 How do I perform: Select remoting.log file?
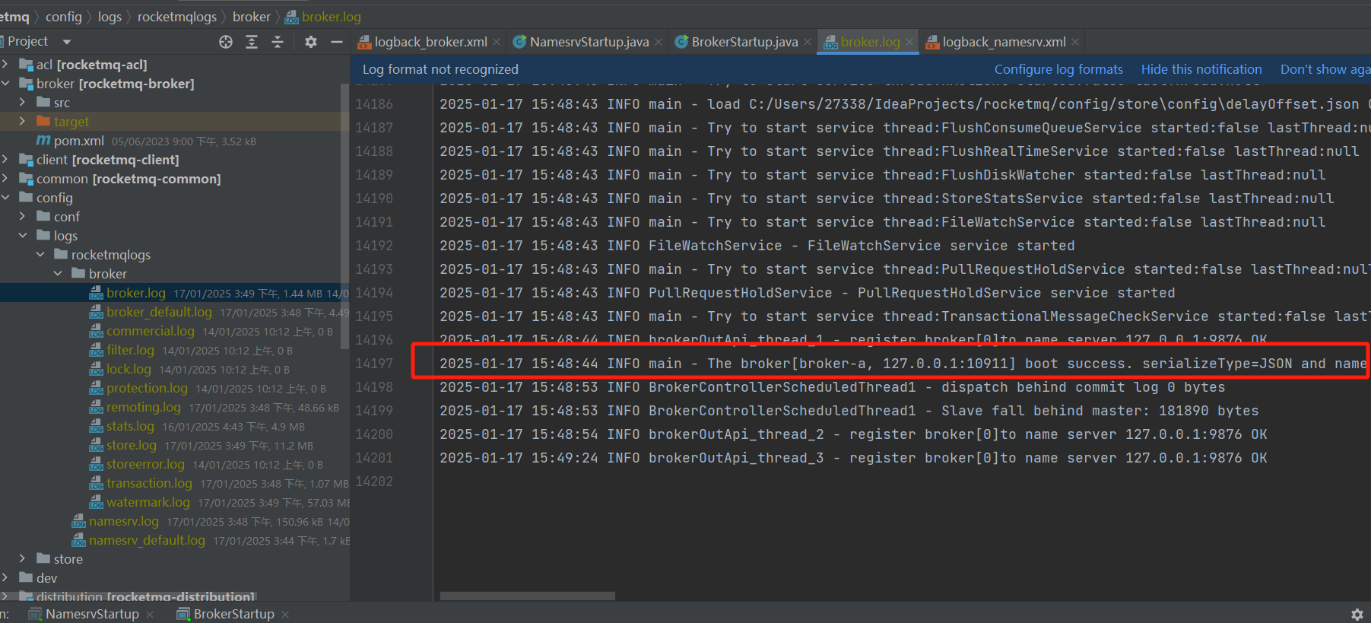(143, 407)
